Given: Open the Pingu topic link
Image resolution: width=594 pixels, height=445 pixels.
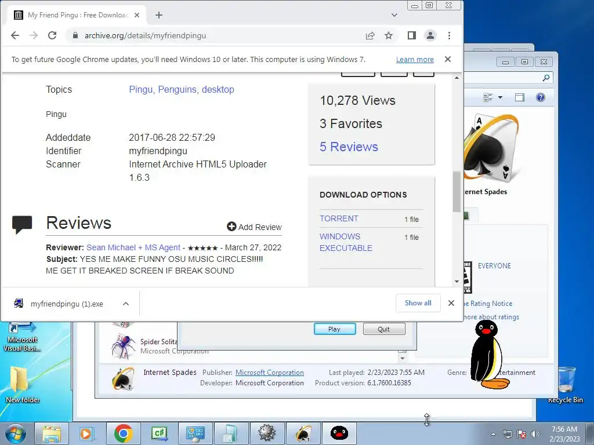Looking at the screenshot, I should pyautogui.click(x=141, y=90).
